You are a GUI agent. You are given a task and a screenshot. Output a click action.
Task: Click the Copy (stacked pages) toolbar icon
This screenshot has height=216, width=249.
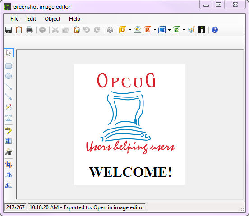66,30
